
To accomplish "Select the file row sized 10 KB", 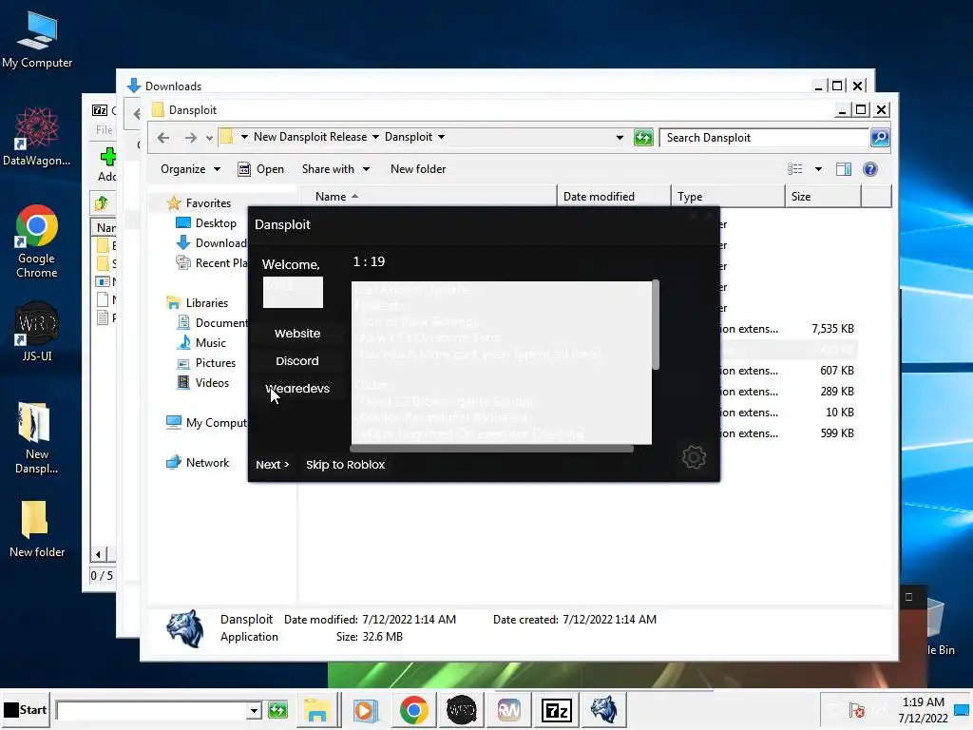I will coord(788,413).
